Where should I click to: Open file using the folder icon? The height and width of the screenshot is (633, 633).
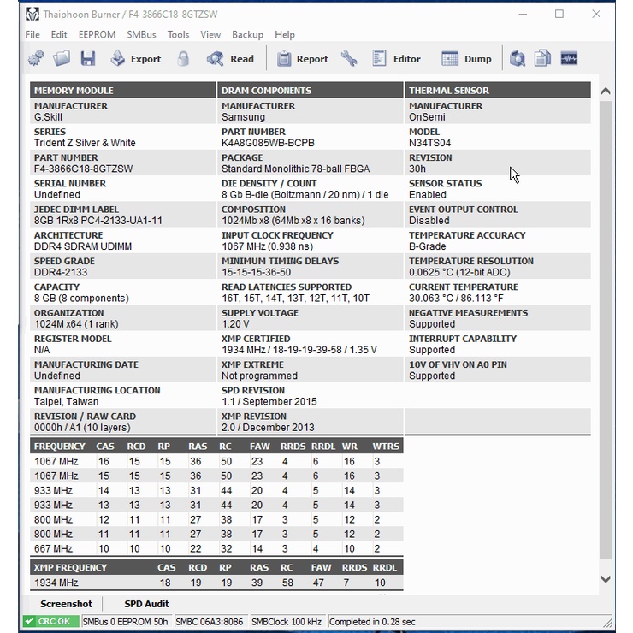pyautogui.click(x=62, y=59)
